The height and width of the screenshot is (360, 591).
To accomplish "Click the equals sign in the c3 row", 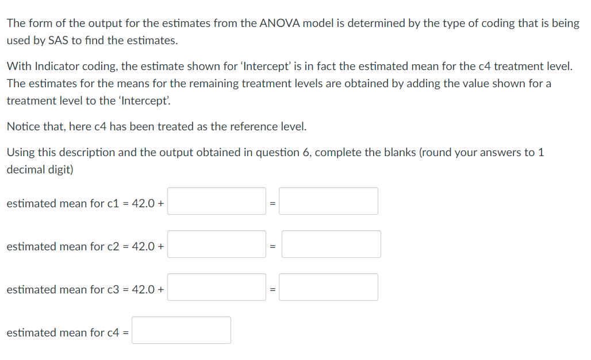I will [272, 289].
